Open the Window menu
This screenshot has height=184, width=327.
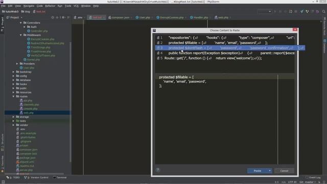pyautogui.click(x=86, y=6)
